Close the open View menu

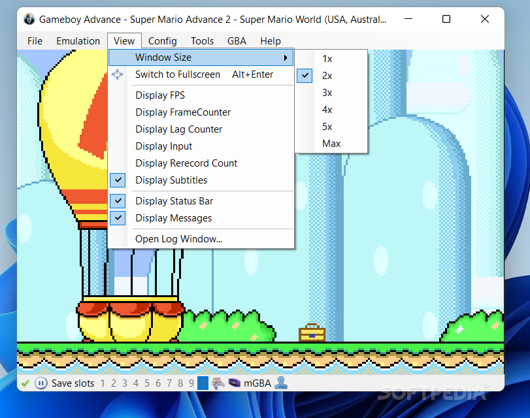pyautogui.click(x=124, y=41)
